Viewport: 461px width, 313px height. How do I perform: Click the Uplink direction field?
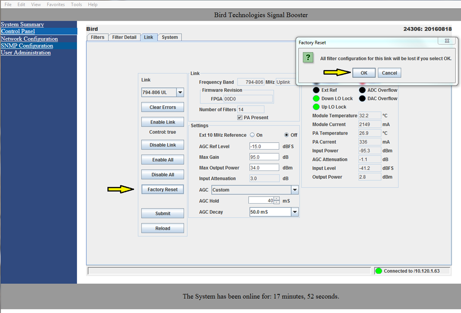pos(286,82)
